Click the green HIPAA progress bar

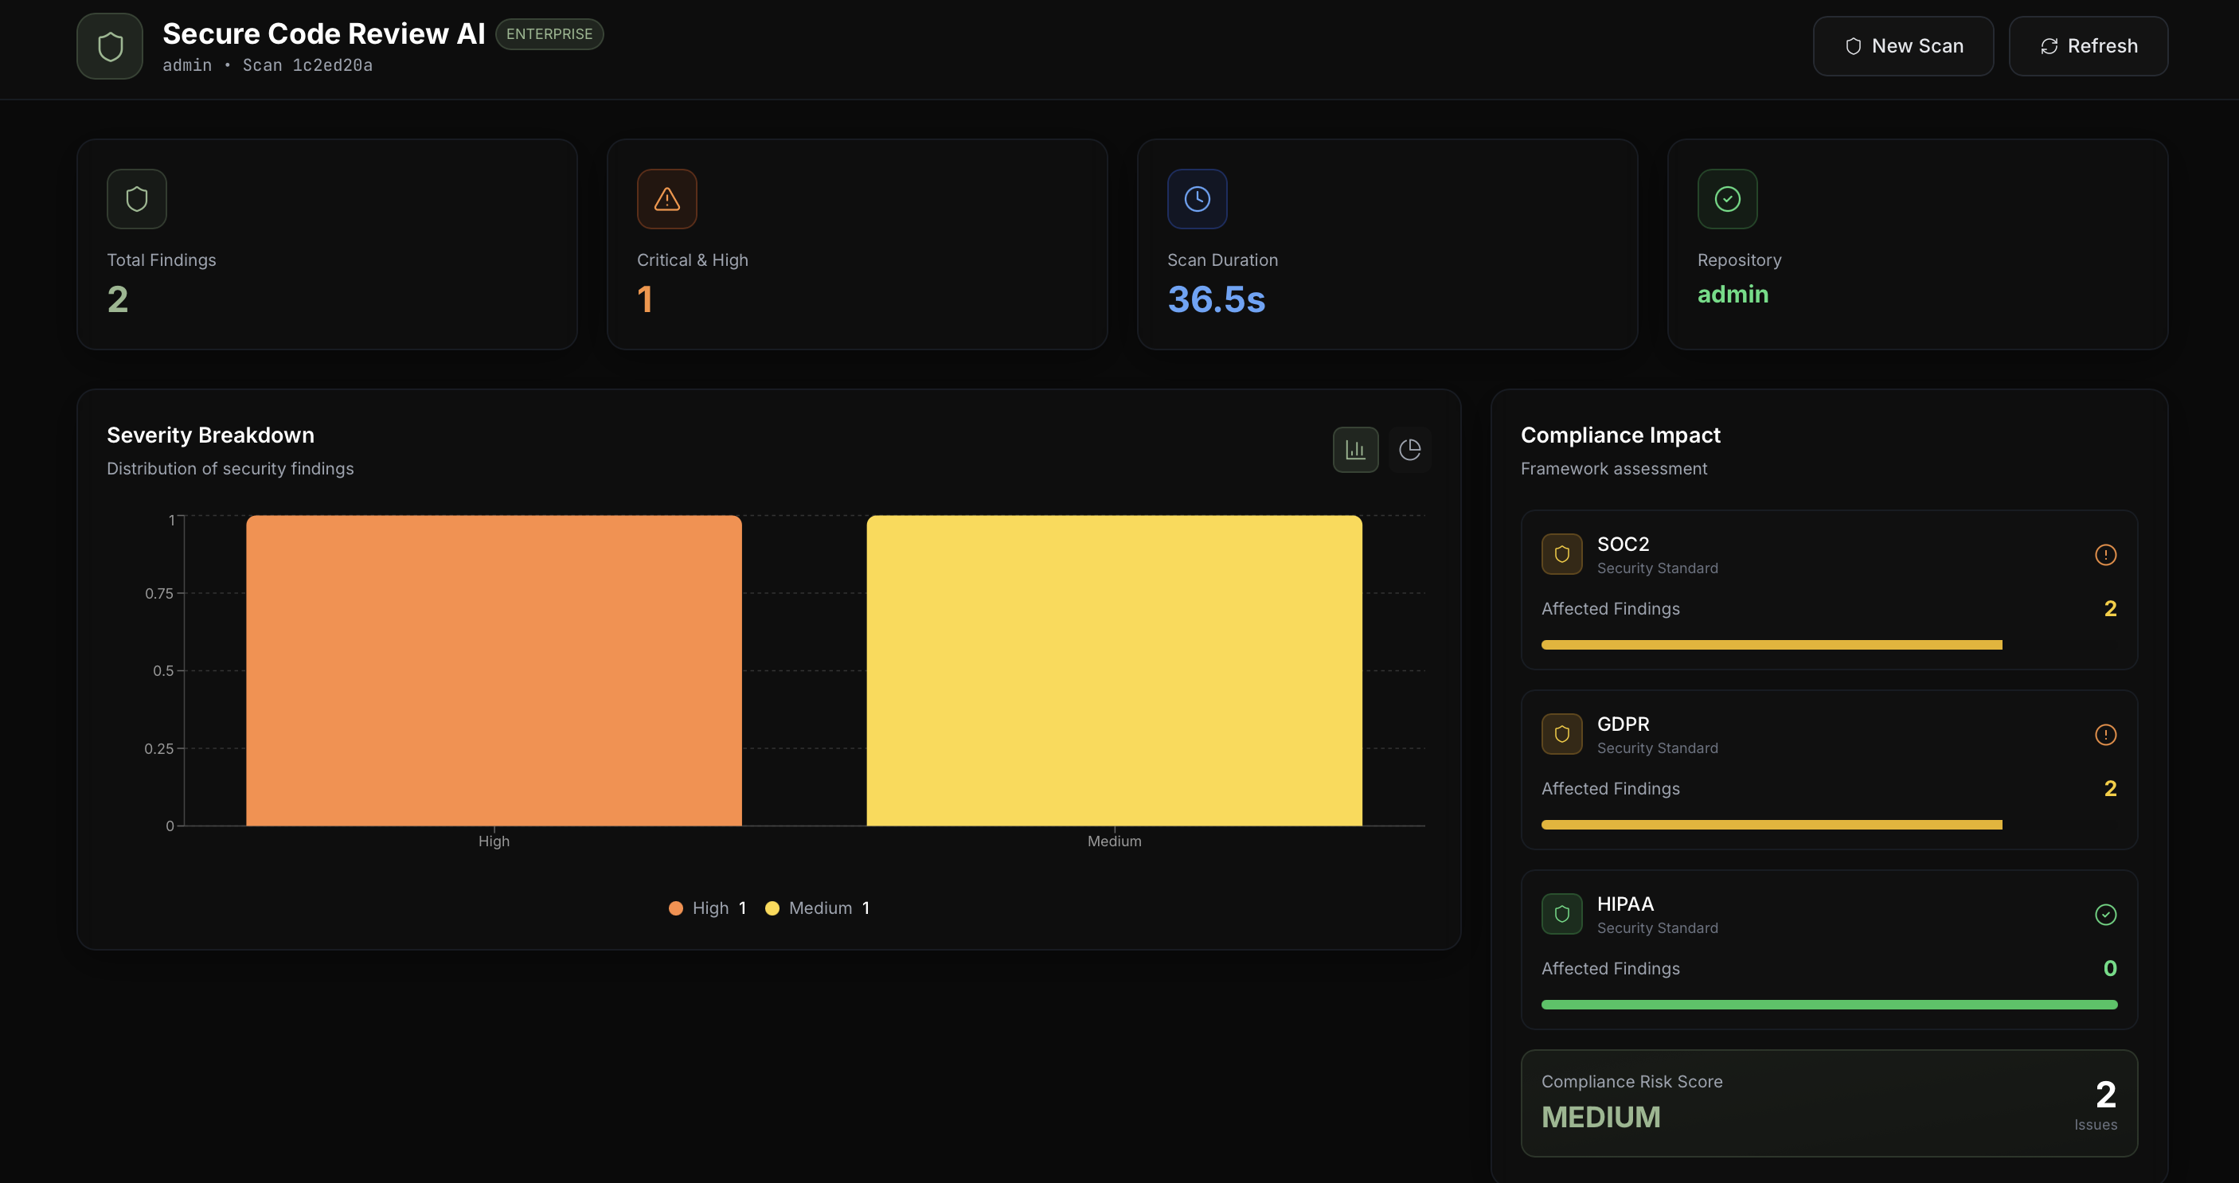(1829, 1005)
